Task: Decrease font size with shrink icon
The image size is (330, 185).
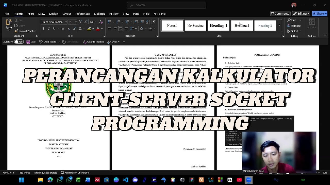Action: point(85,22)
